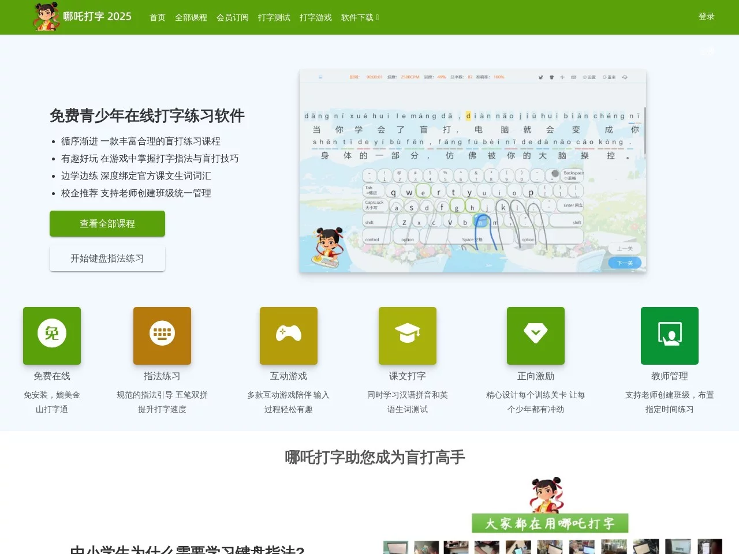Select the '免费在线' free online feature icon
Image resolution: width=739 pixels, height=554 pixels.
click(51, 336)
